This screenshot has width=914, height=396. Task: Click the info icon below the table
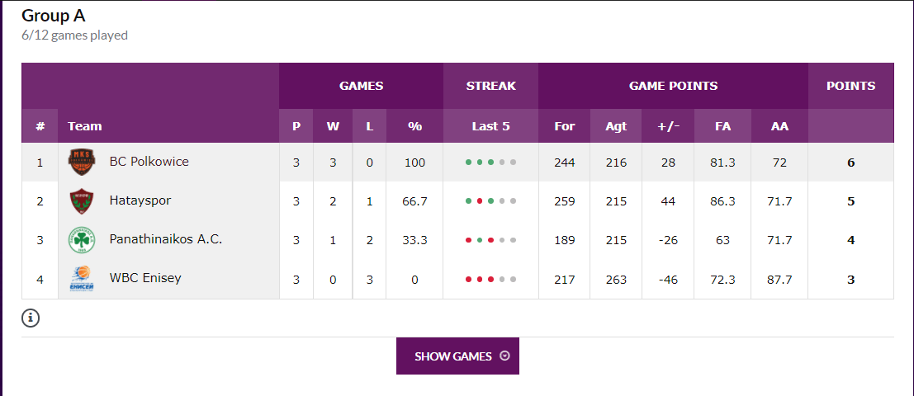[31, 318]
